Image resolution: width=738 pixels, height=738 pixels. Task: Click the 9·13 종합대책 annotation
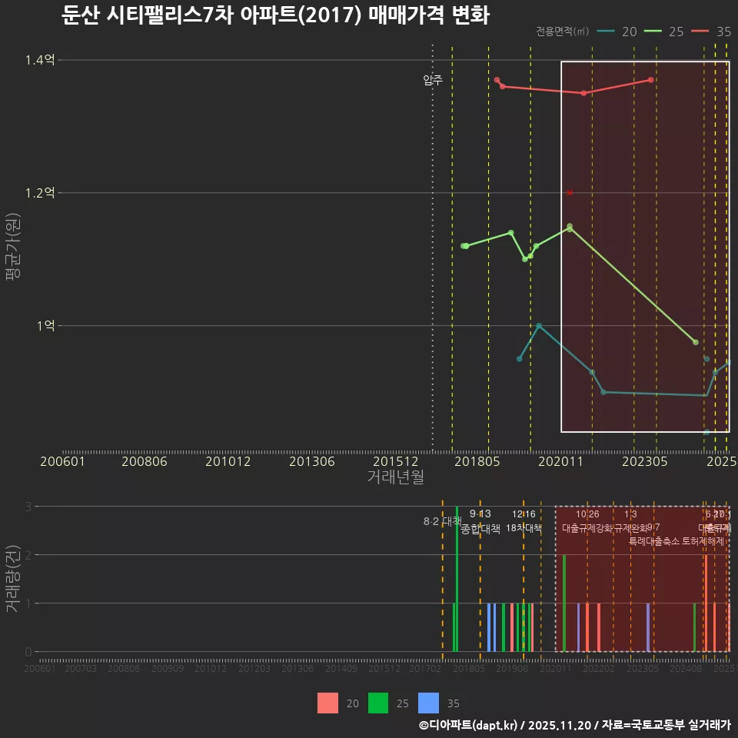point(480,520)
